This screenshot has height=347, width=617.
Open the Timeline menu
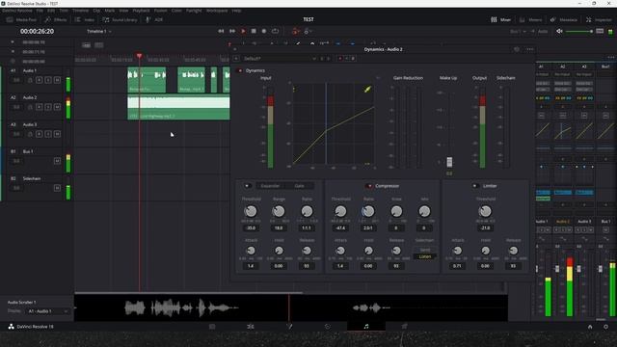(x=80, y=11)
